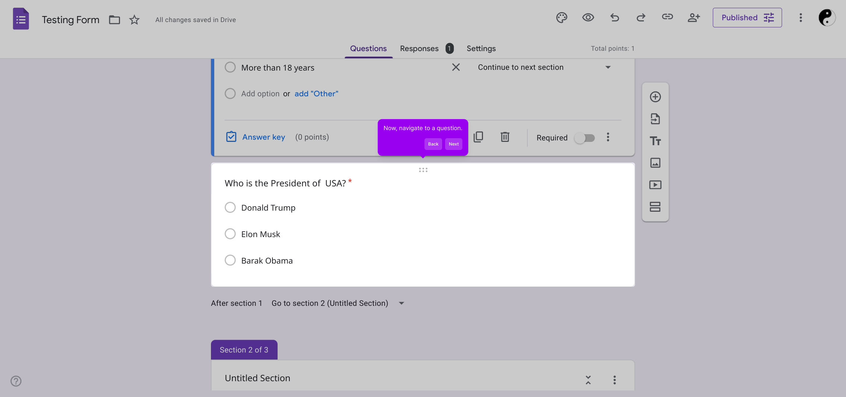Click the add "Other" link
The height and width of the screenshot is (397, 846).
click(x=316, y=94)
